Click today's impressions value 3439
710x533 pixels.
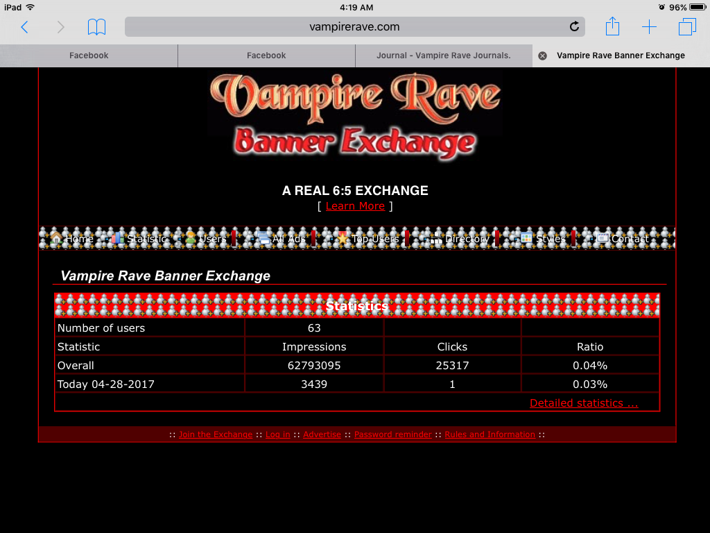(314, 384)
